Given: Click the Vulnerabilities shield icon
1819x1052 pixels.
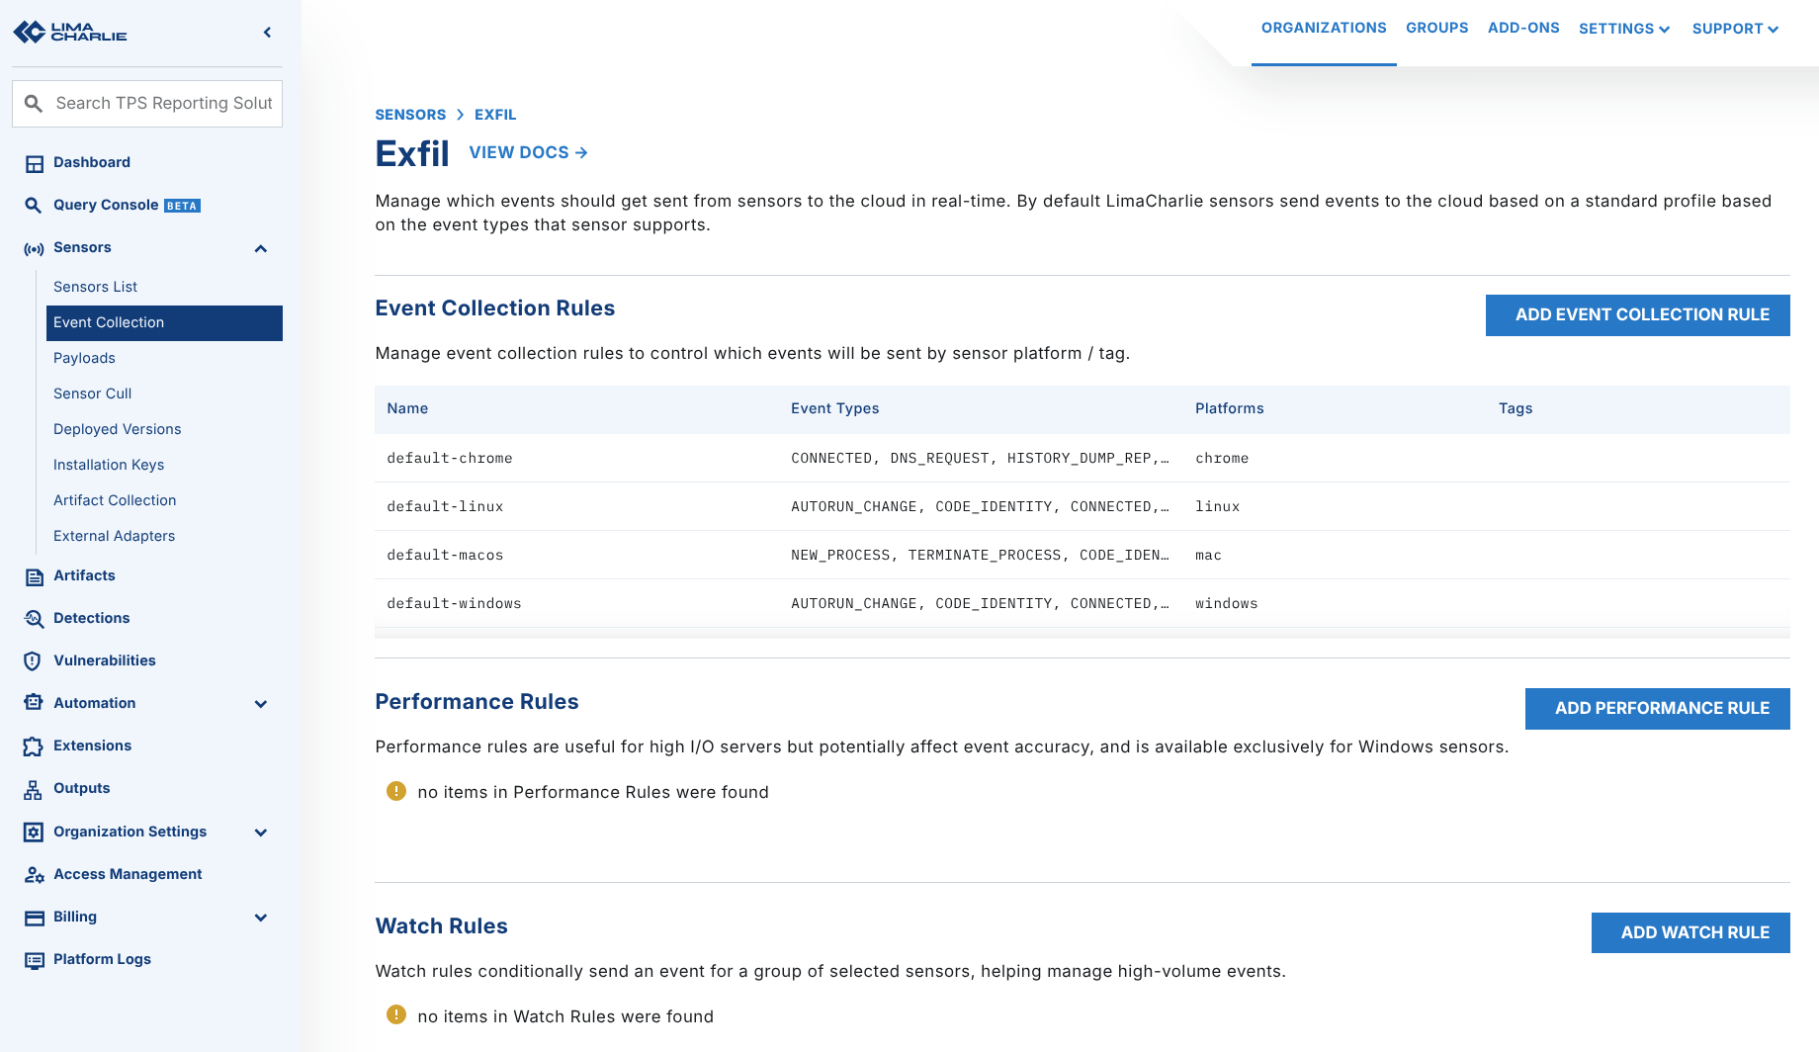Looking at the screenshot, I should 34,661.
